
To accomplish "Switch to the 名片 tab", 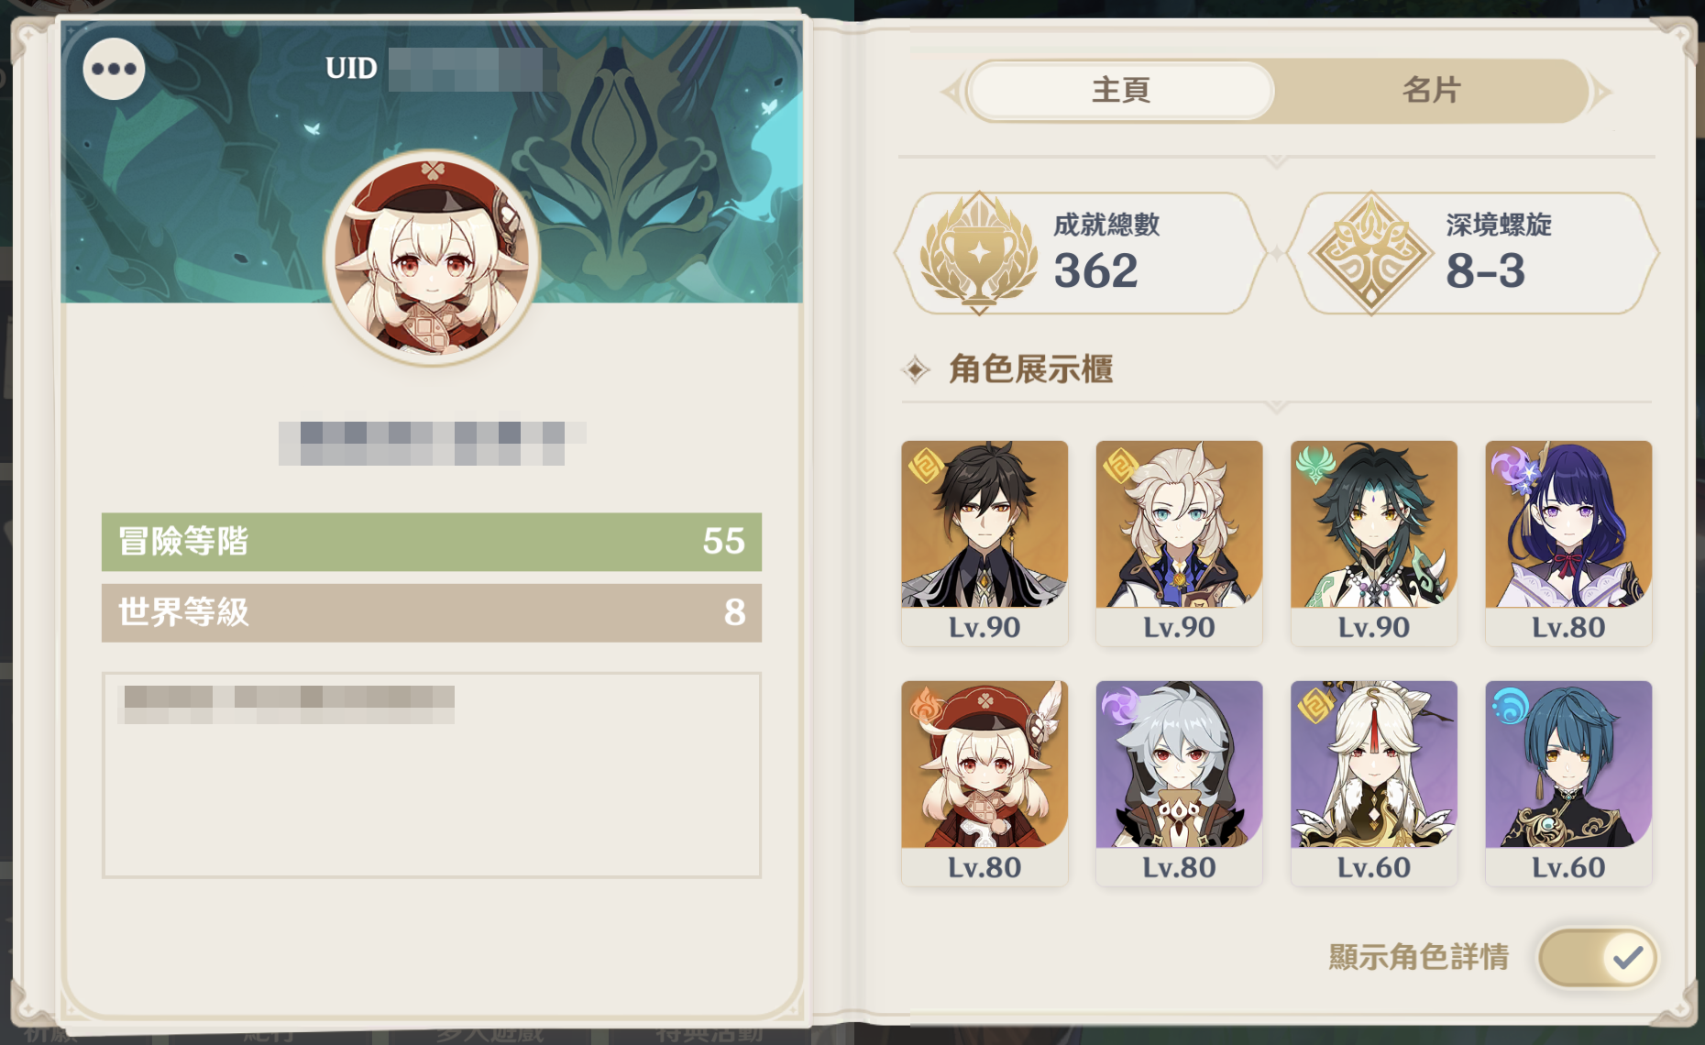I will [x=1431, y=91].
